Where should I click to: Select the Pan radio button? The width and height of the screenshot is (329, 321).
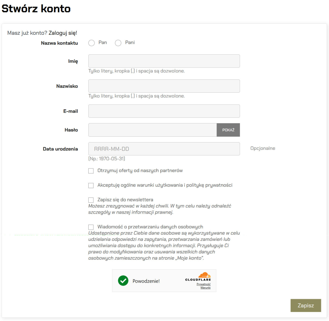click(92, 43)
